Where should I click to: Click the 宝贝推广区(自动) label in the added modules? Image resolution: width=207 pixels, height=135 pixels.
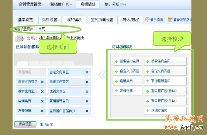(62, 111)
